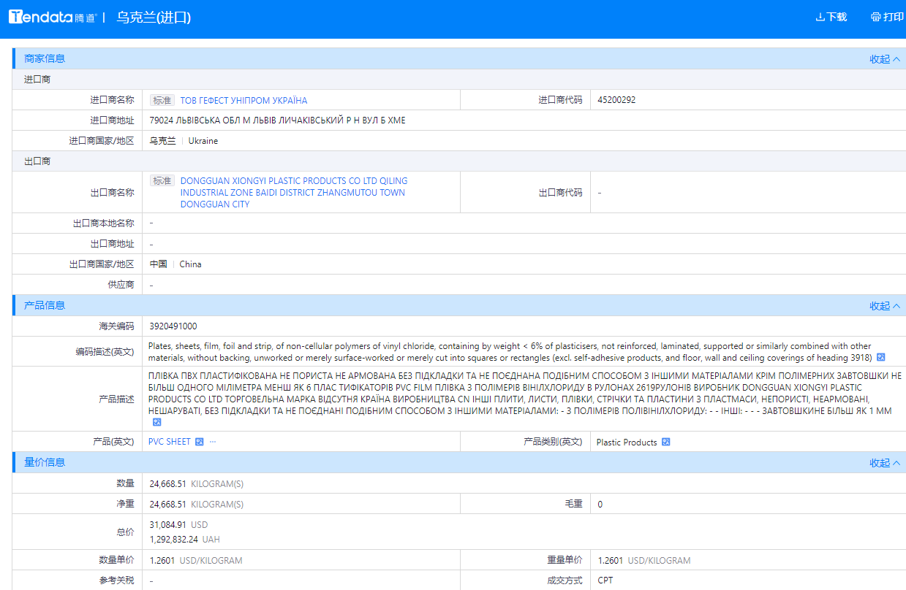Click the download (下载) icon in header
This screenshot has width=906, height=590.
[820, 17]
